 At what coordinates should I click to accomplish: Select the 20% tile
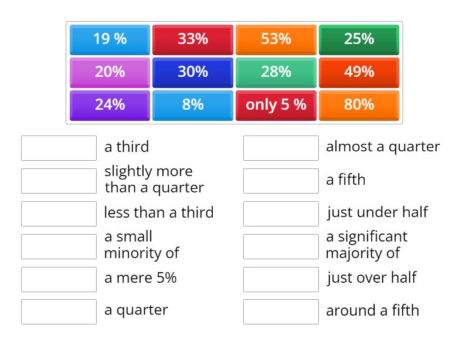(109, 72)
